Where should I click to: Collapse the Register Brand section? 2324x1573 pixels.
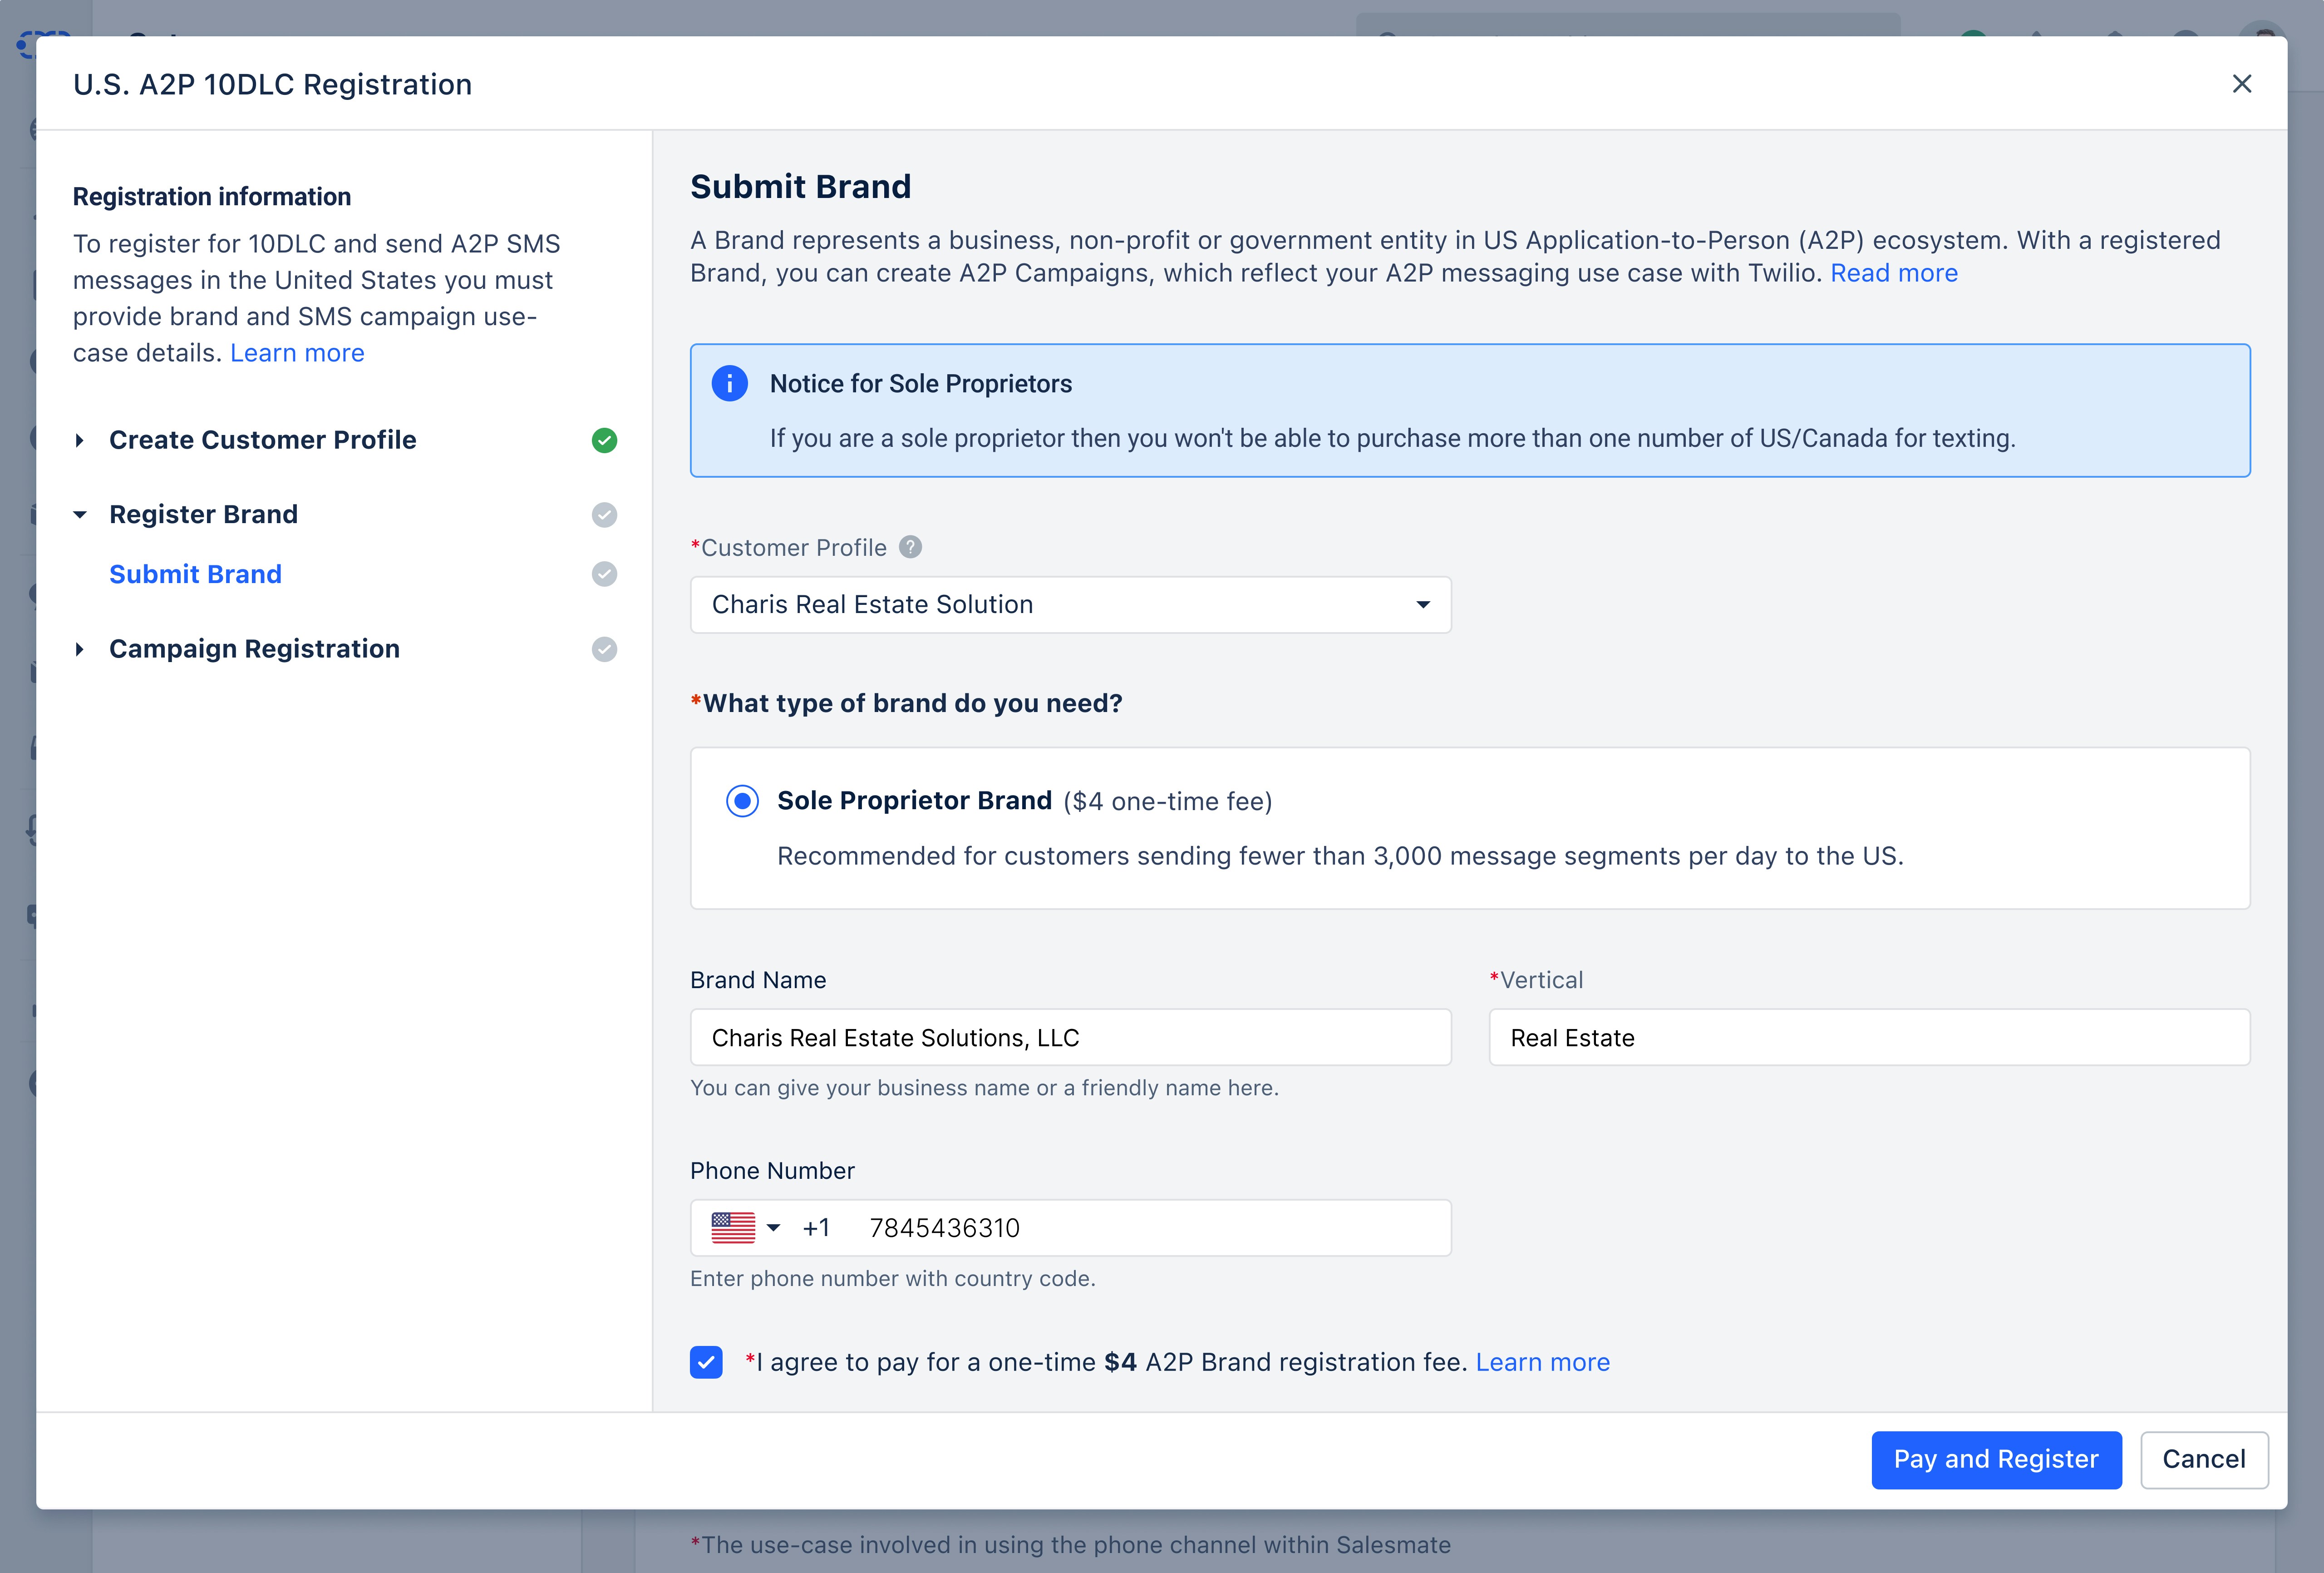pyautogui.click(x=80, y=514)
